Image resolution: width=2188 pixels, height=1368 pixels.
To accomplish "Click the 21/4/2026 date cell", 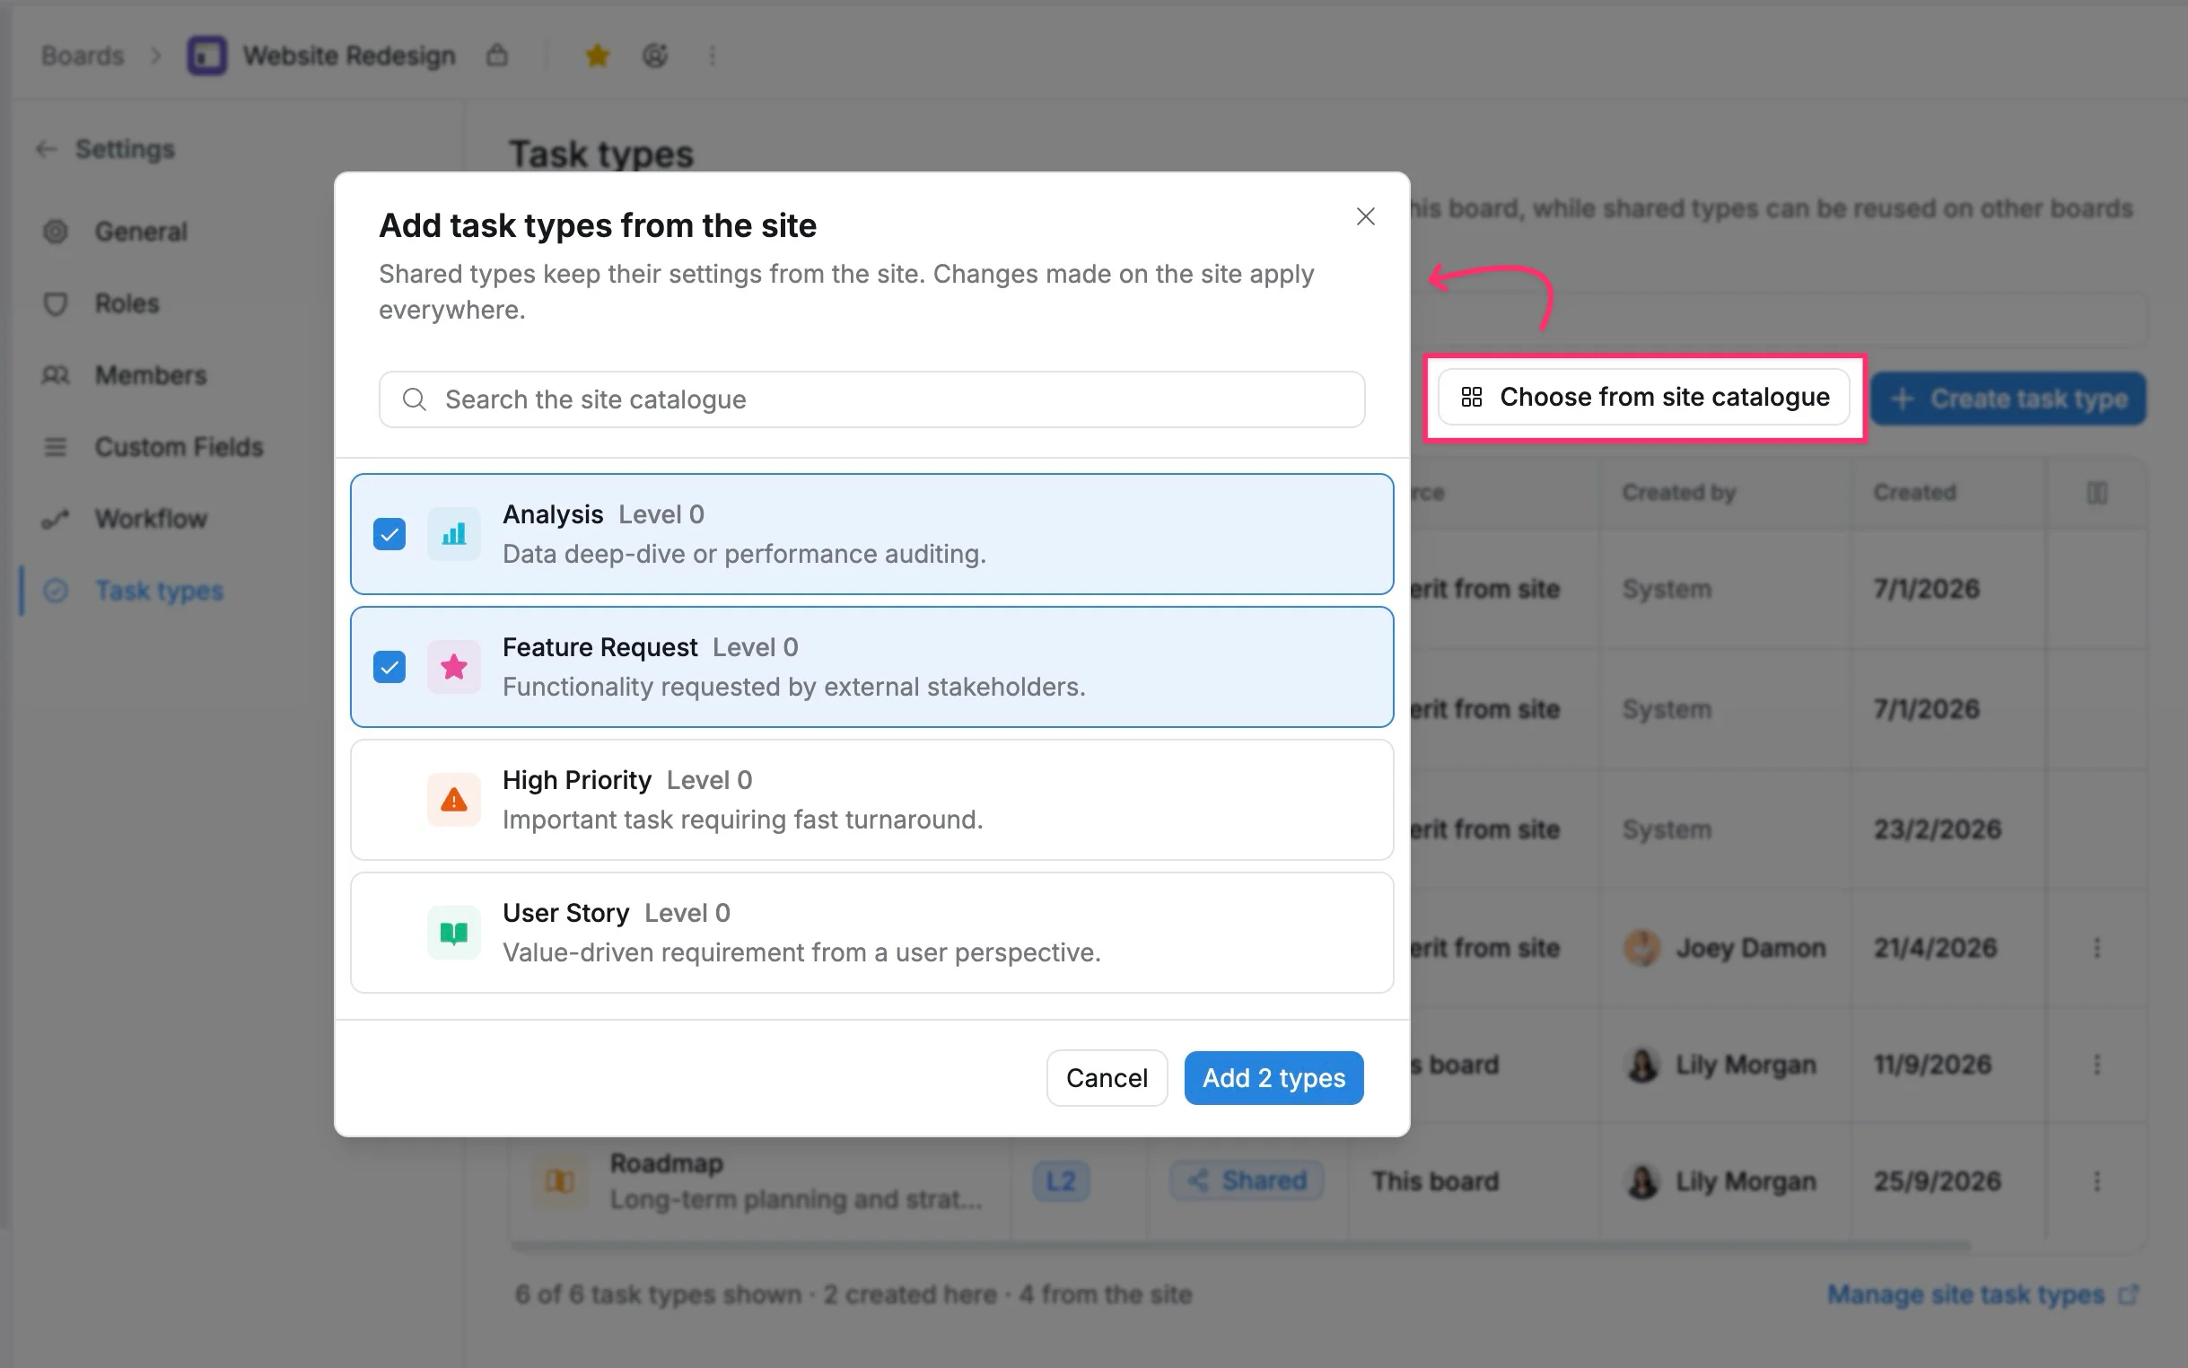I will (x=1935, y=947).
